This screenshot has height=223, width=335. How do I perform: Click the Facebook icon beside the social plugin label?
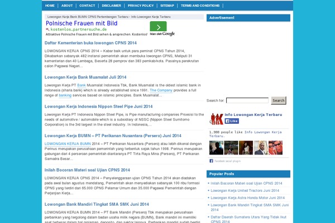tap(211, 161)
